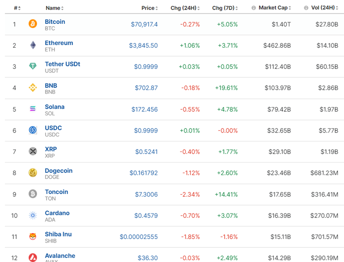Open the XRP name link
The height and width of the screenshot is (262, 344).
(x=51, y=149)
